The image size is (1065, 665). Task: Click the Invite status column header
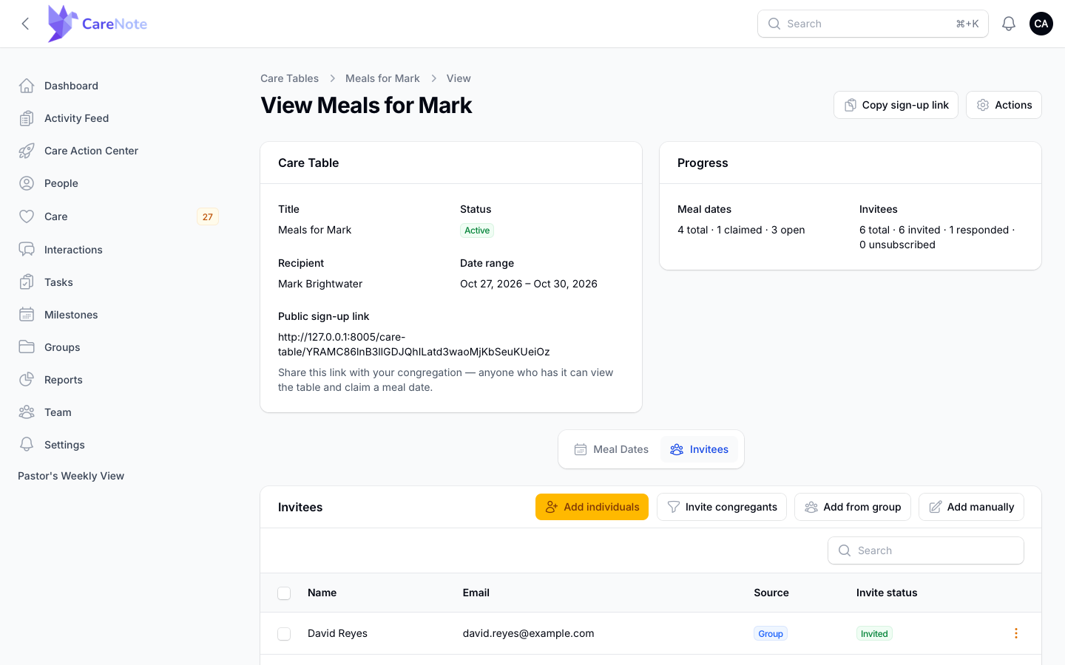(x=887, y=593)
